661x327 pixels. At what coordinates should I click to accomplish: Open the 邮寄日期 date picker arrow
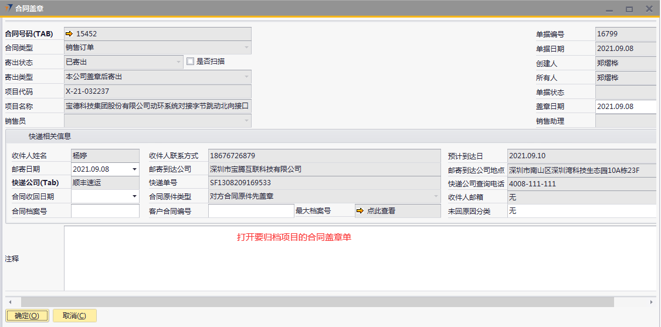(x=135, y=169)
